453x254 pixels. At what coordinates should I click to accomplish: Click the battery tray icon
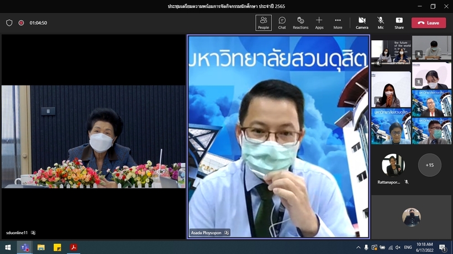coord(382,247)
